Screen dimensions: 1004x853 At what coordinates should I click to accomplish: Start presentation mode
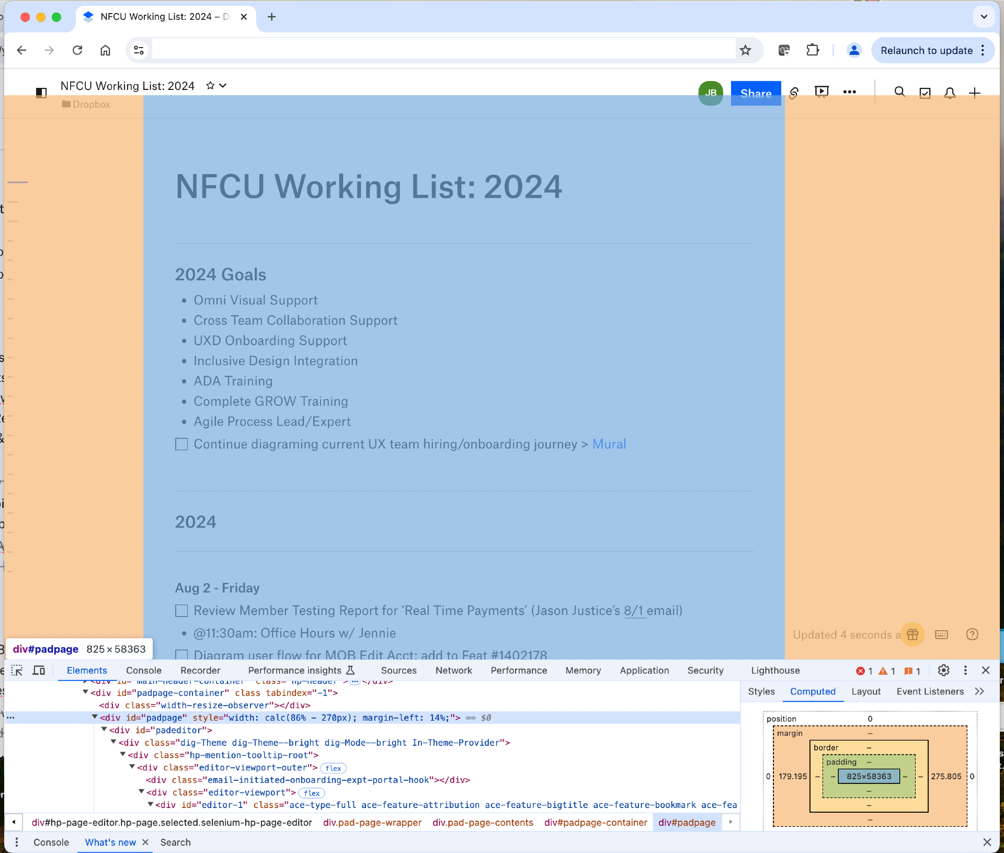pyautogui.click(x=822, y=93)
